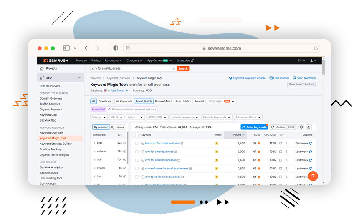This screenshot has width=359, height=224.
Task: Click the Send keywords button
Action: 254,127
